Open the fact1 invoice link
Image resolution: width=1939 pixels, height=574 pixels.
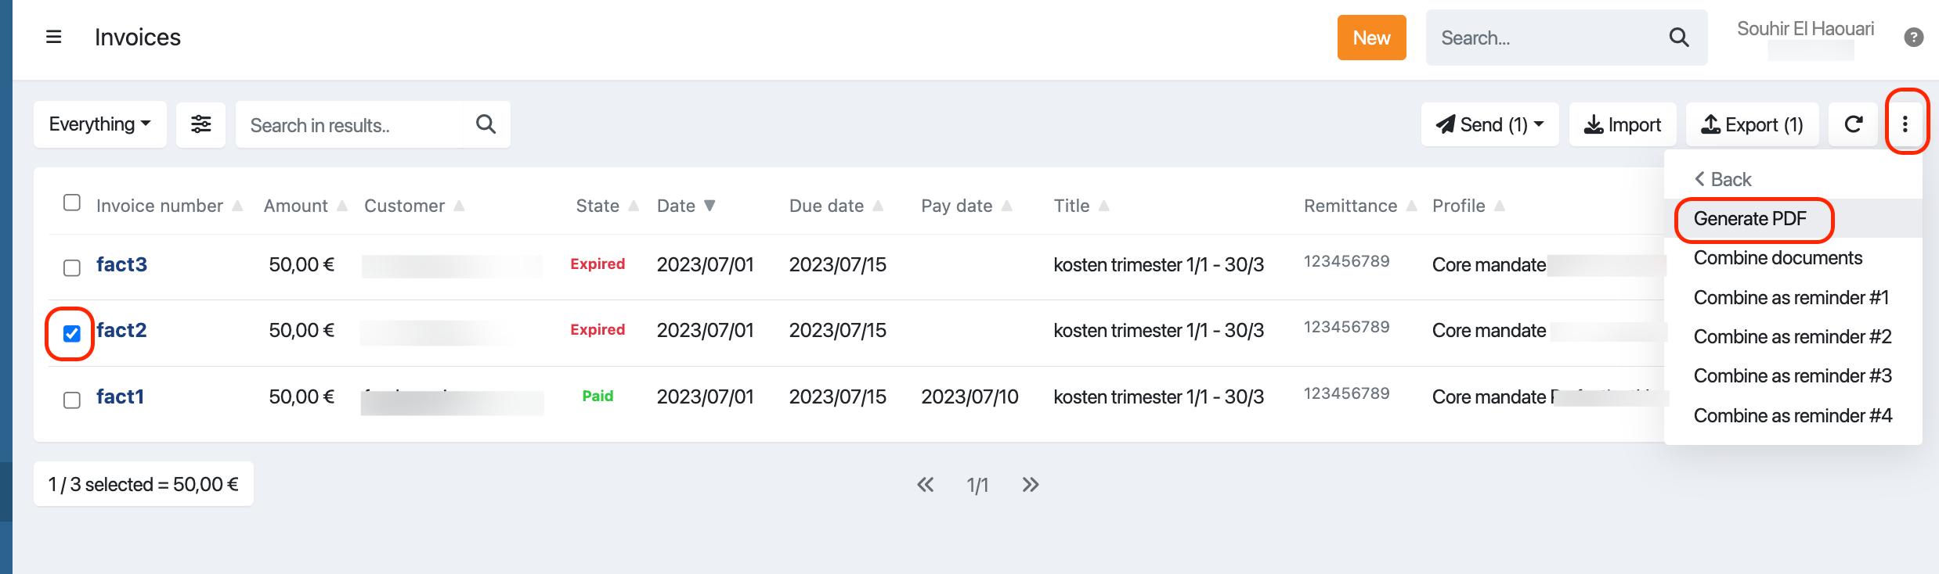(x=120, y=396)
